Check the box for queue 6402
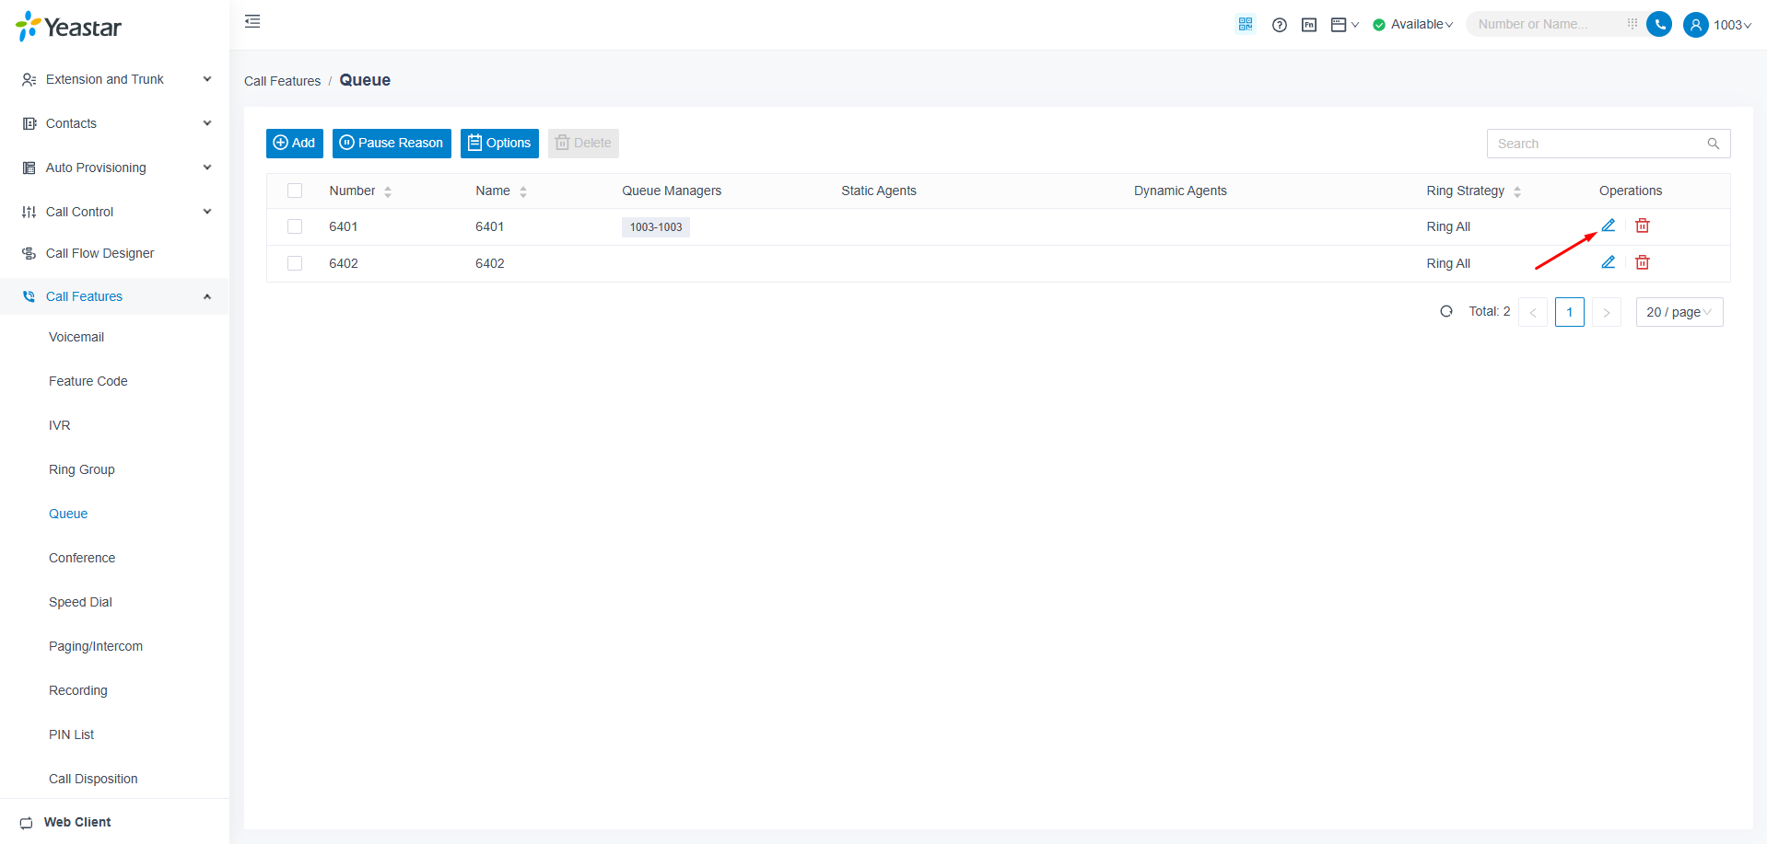Screen dimensions: 1767x844 pyautogui.click(x=295, y=263)
